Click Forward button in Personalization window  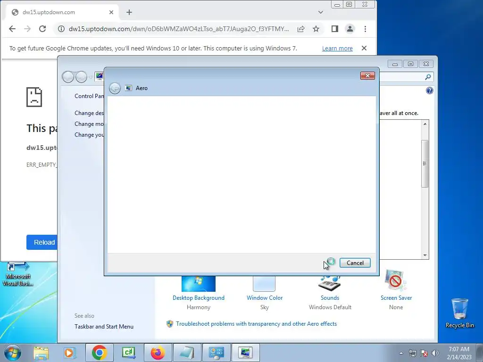click(81, 77)
